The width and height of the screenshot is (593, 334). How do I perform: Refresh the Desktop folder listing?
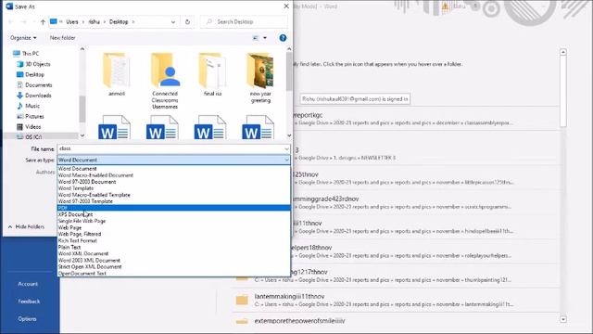[x=187, y=22]
